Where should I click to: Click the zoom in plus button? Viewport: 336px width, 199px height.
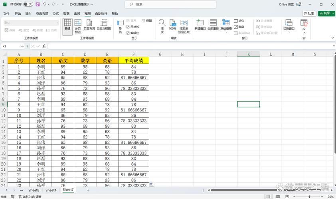(x=322, y=197)
